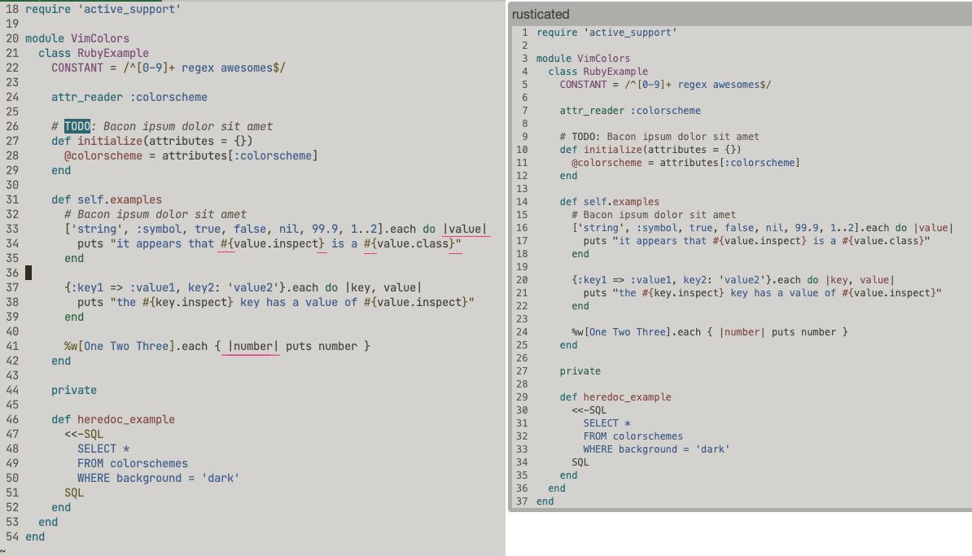
Task: Click 'heredoc_example' on line 29 of rusticated
Action: (x=627, y=396)
